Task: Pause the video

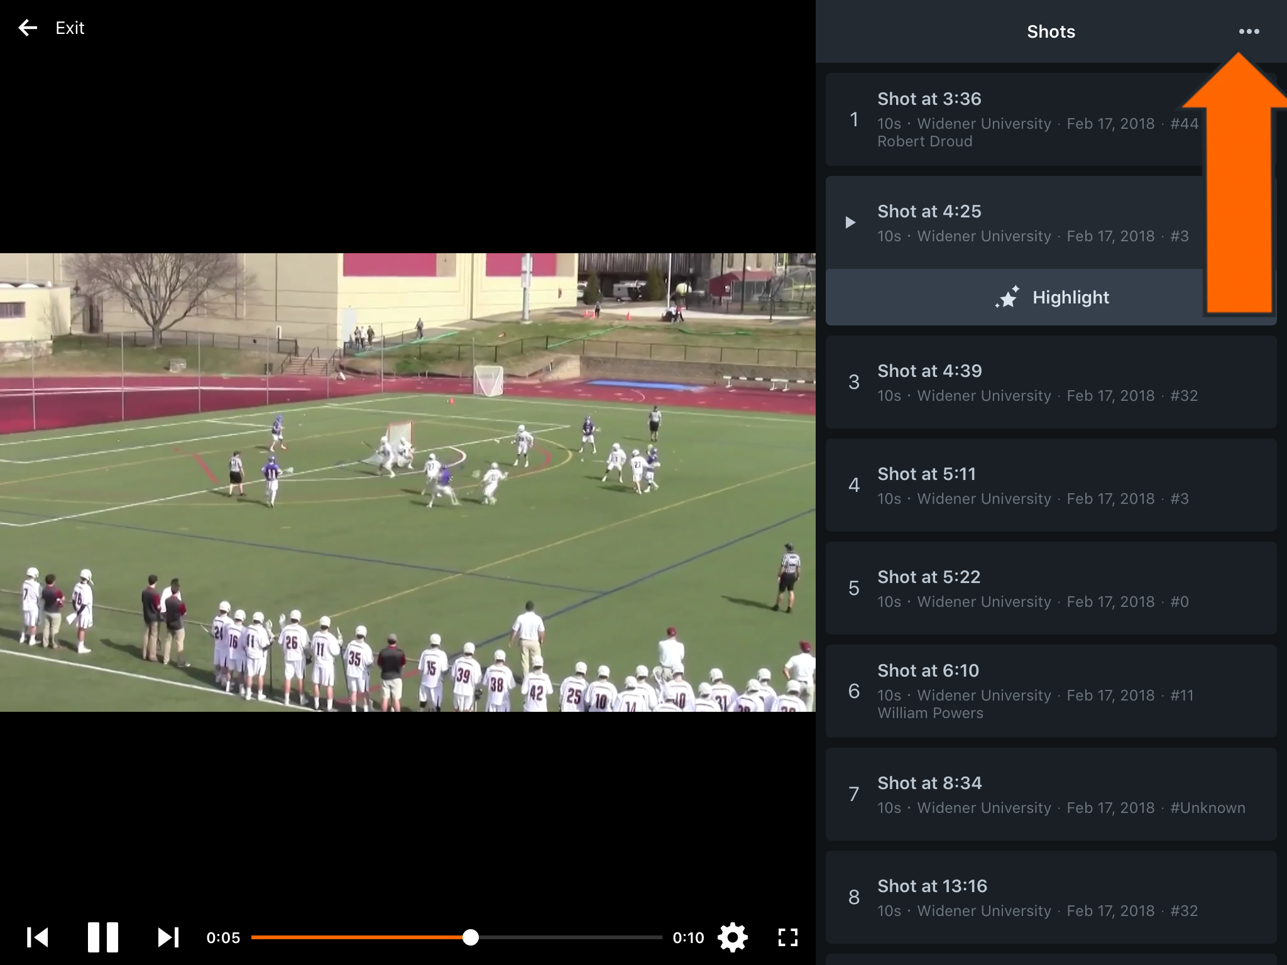Action: (102, 937)
